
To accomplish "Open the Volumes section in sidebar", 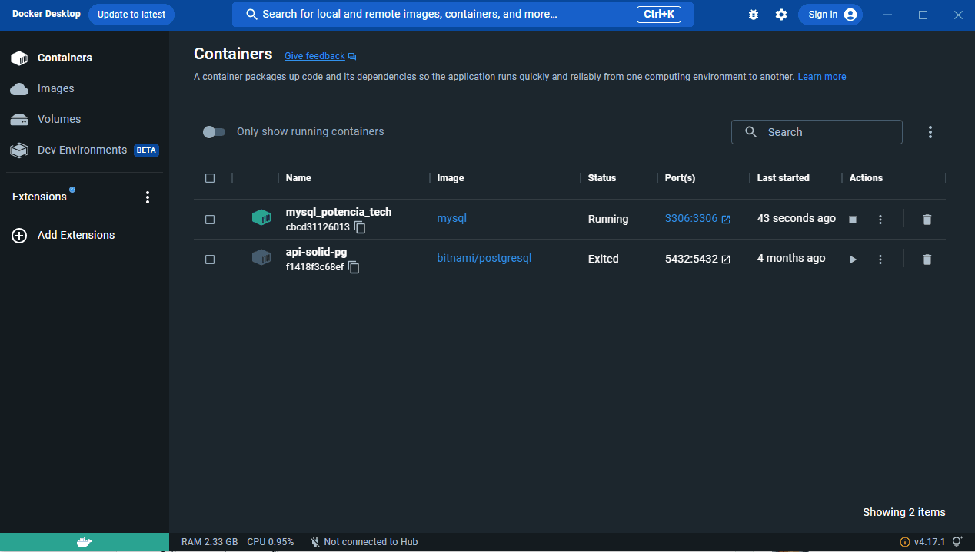I will (x=85, y=119).
